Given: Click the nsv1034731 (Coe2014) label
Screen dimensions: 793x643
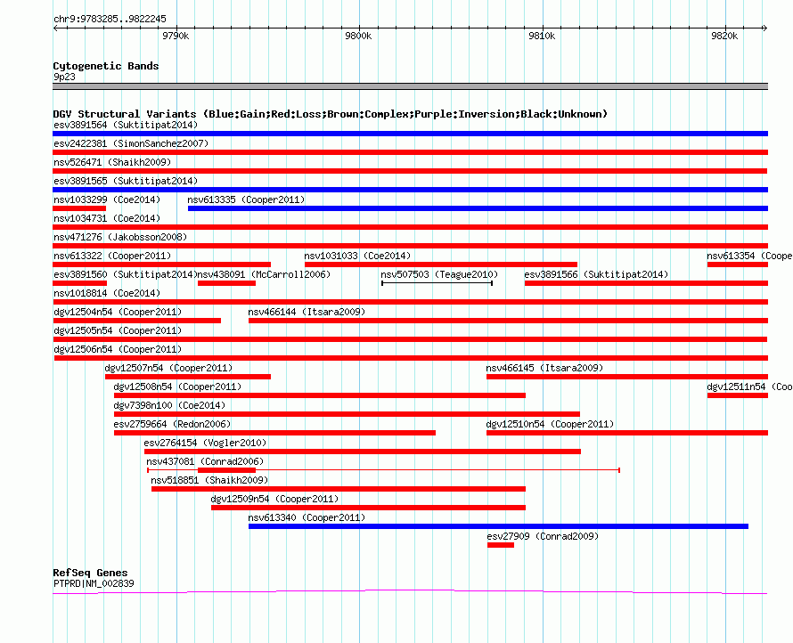Looking at the screenshot, I should pos(107,218).
